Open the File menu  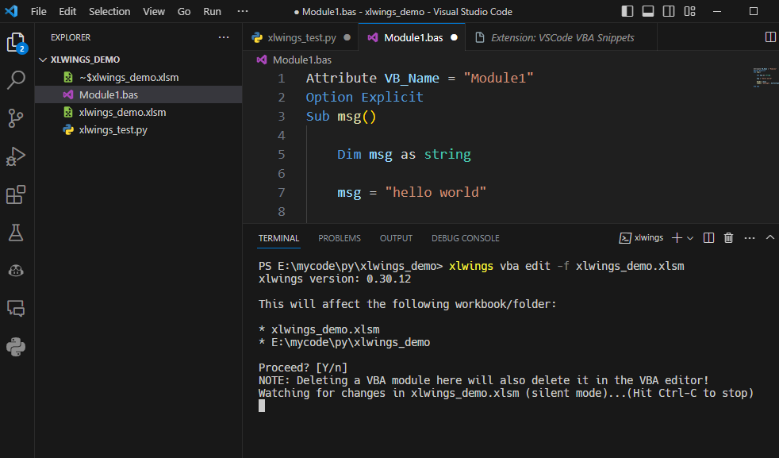click(38, 11)
